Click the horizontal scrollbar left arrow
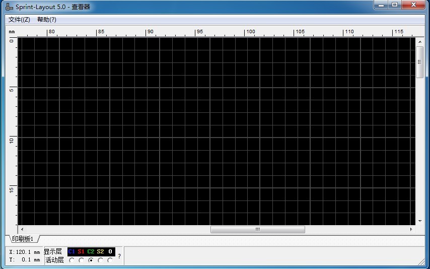The height and width of the screenshot is (269, 430). point(21,229)
